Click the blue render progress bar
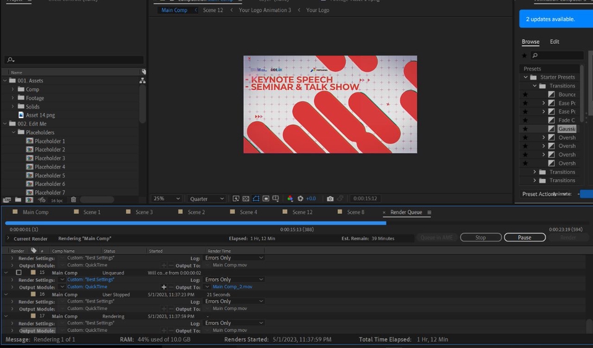Image resolution: width=593 pixels, height=348 pixels. [195, 223]
